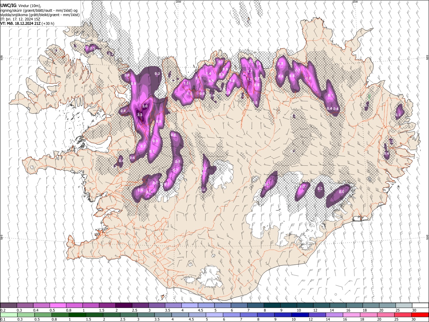Click the darkest purple swatch above 2 in upper legend

tap(124, 305)
